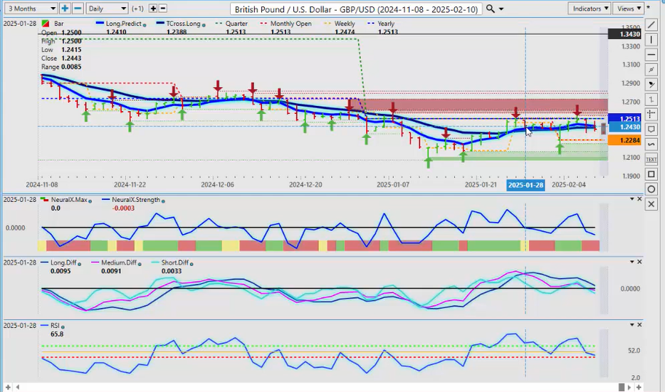Pick the speech bubble callout tool

651,129
